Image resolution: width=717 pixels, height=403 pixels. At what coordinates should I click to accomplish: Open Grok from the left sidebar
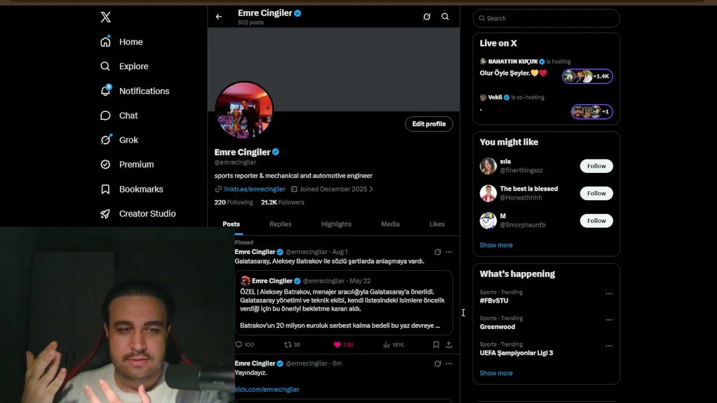[119, 140]
